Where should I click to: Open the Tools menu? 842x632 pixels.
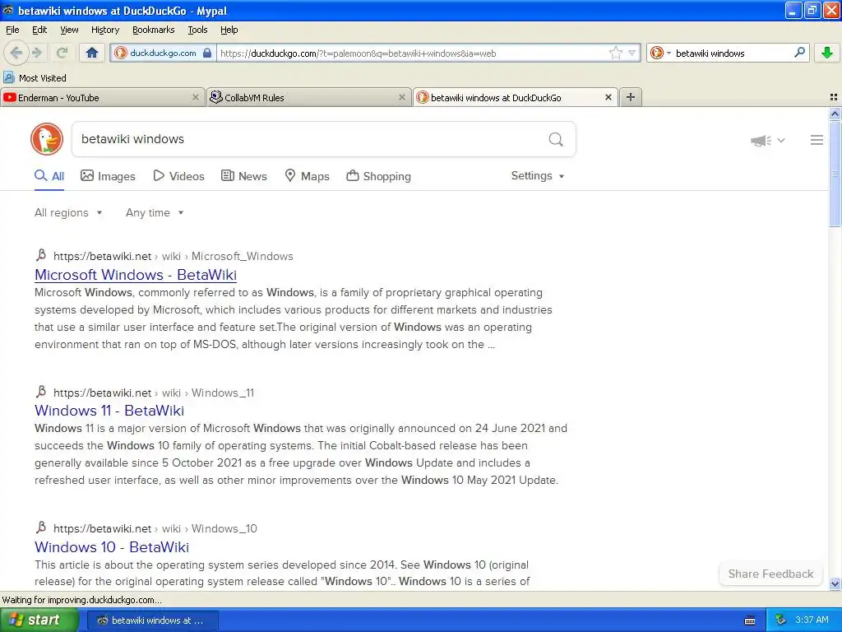197,30
